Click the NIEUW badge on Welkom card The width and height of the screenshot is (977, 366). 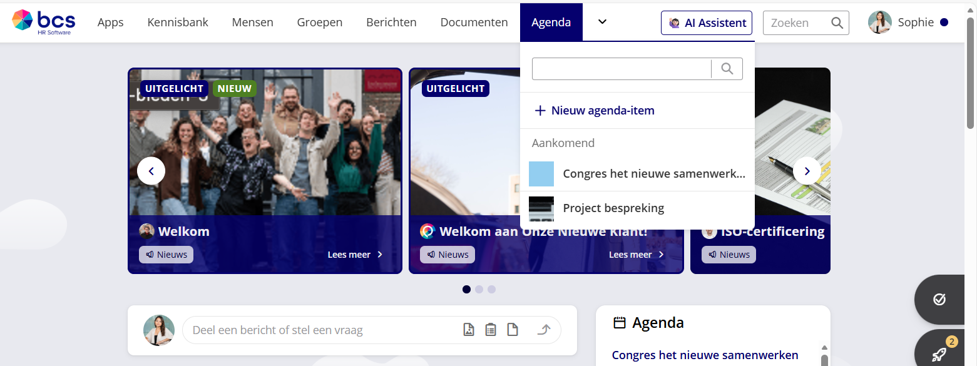[x=235, y=88]
